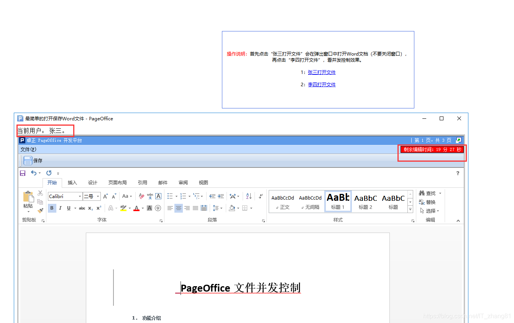Screen dimensions: 514x323
Task: Select Align Right paragraph icon
Action: 187,208
